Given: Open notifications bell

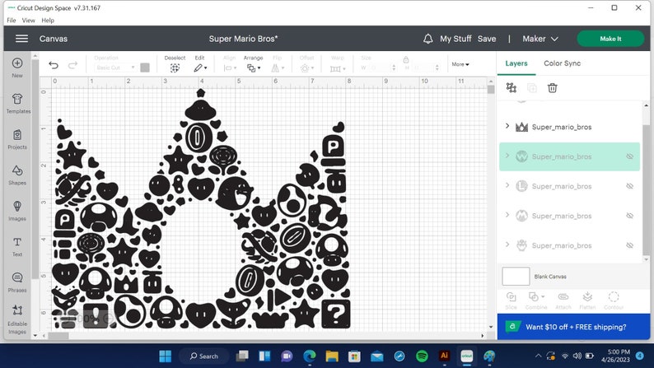Looking at the screenshot, I should click(x=428, y=39).
